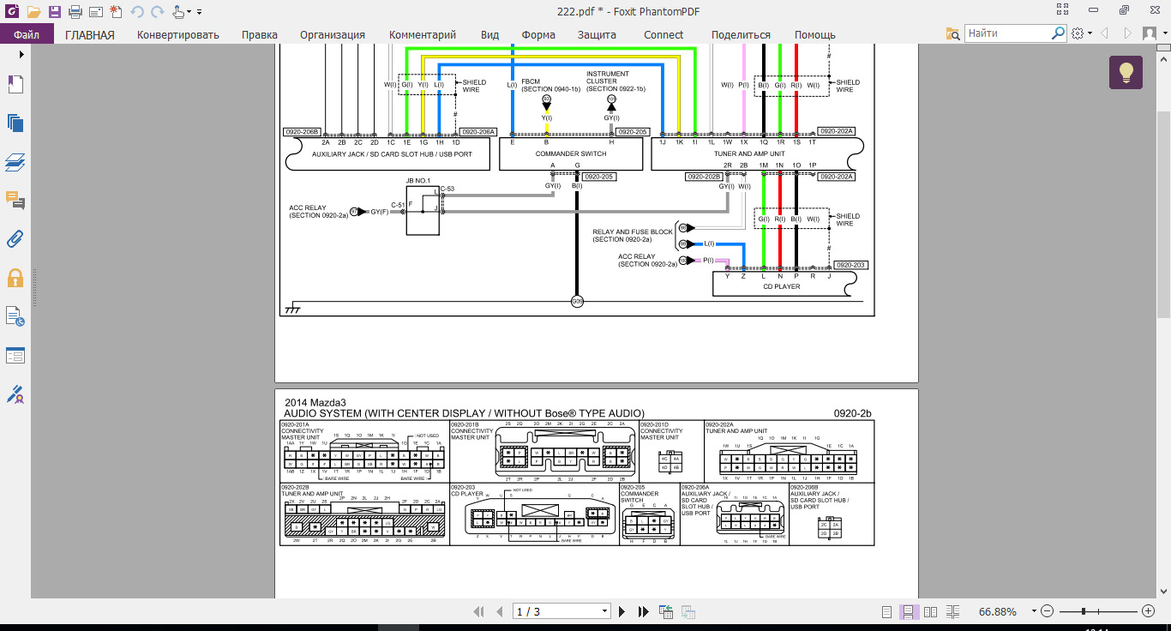Open the Комментарий tab
The width and height of the screenshot is (1171, 631).
pyautogui.click(x=423, y=34)
